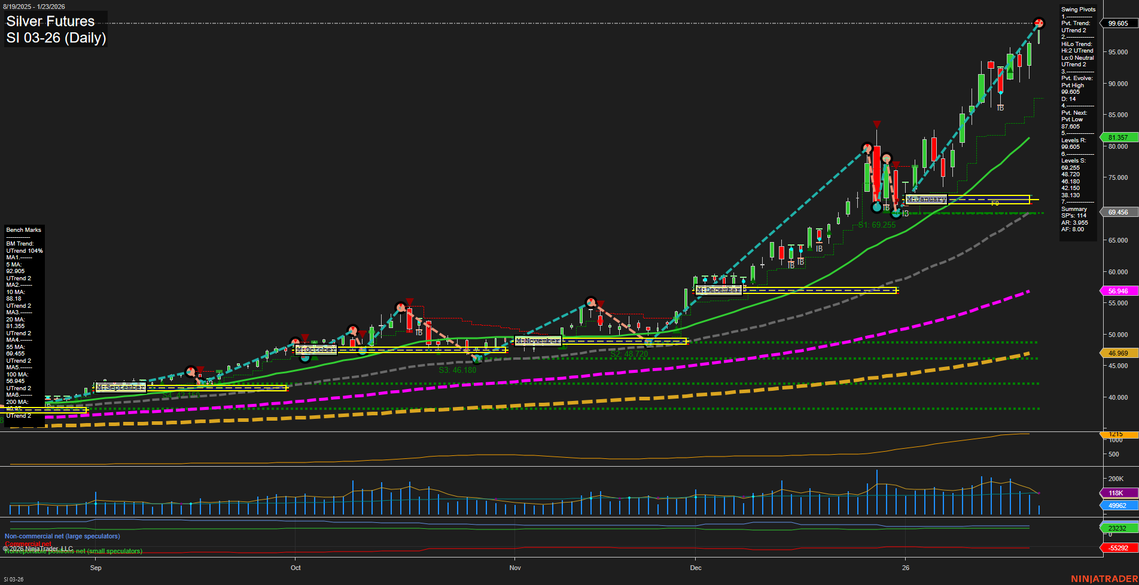
Task: Toggle the Non-commercial net legend item
Action: pos(62,536)
